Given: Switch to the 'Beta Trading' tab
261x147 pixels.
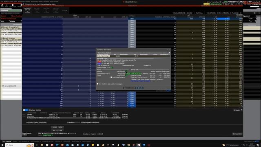Looking at the screenshot, I should (17, 16).
